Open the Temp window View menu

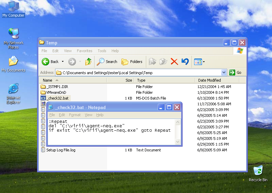tap(68, 51)
